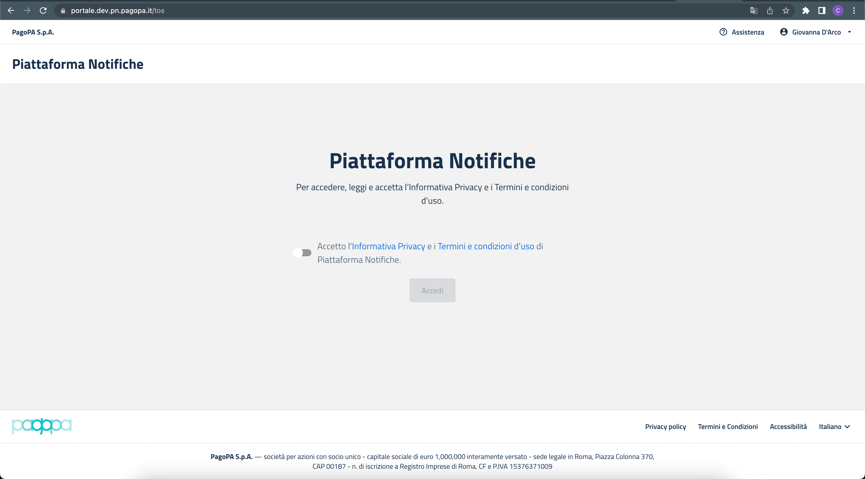Open the Google Translate icon in address bar
Image resolution: width=865 pixels, height=479 pixels.
754,10
